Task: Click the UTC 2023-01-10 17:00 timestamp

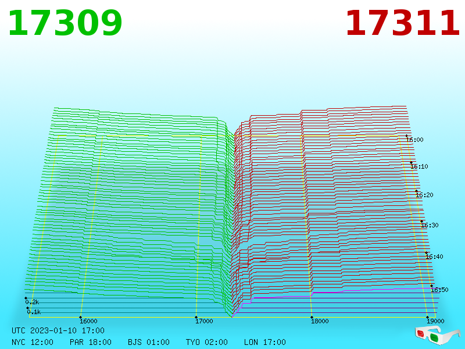Action: [x=58, y=330]
